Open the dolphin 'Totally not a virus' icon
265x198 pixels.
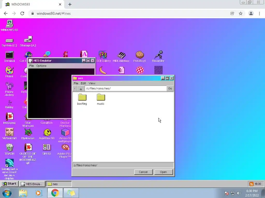click(9, 169)
